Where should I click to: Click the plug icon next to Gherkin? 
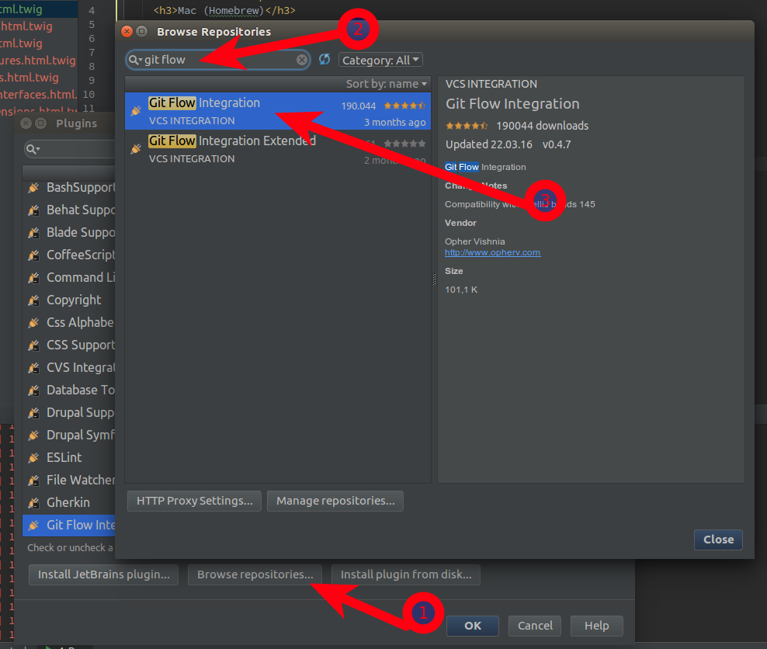pos(33,503)
